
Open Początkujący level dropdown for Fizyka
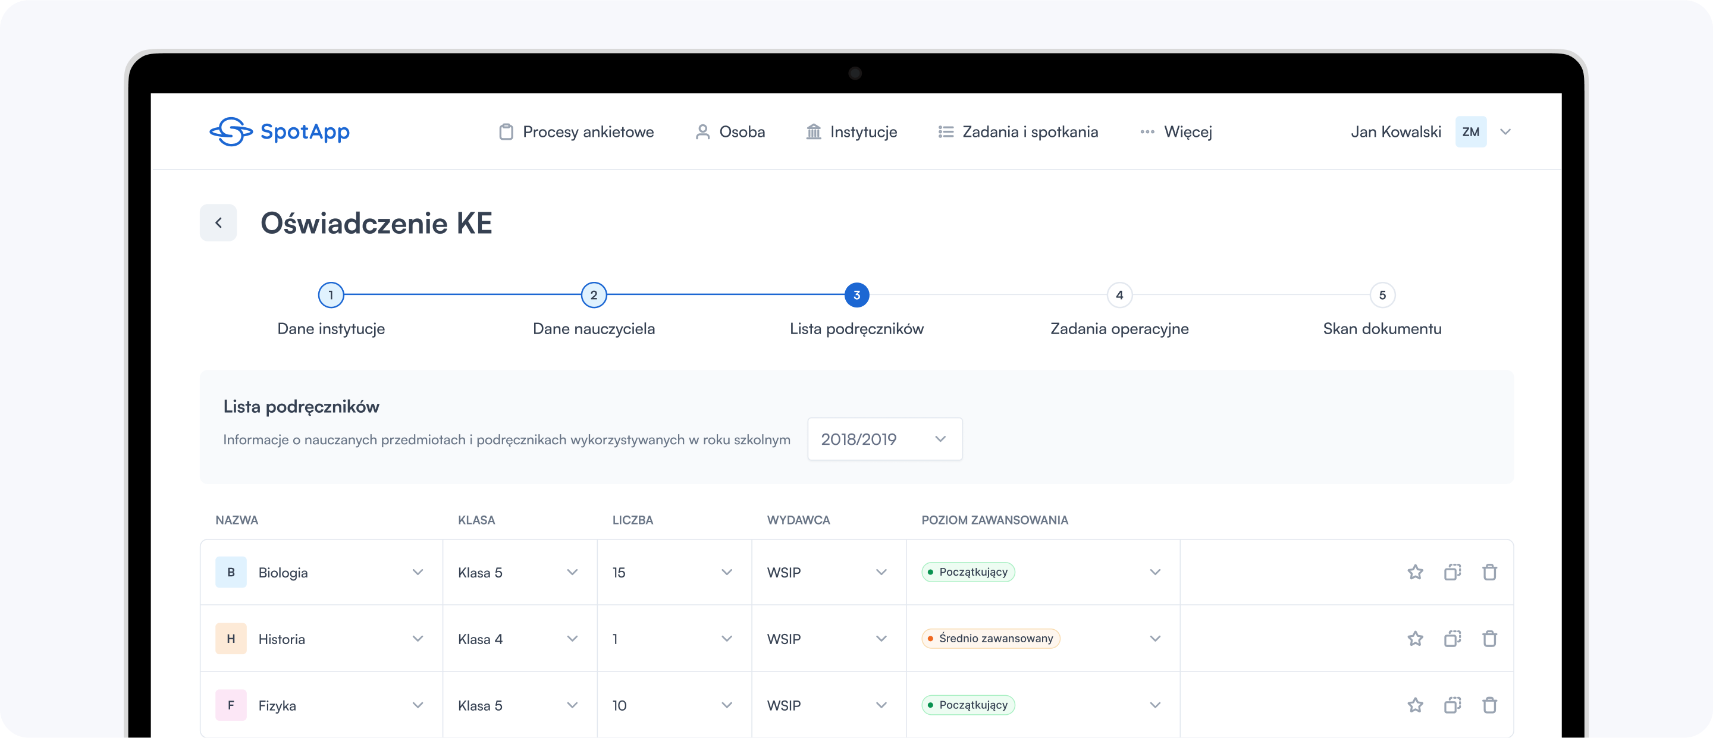tap(1043, 705)
